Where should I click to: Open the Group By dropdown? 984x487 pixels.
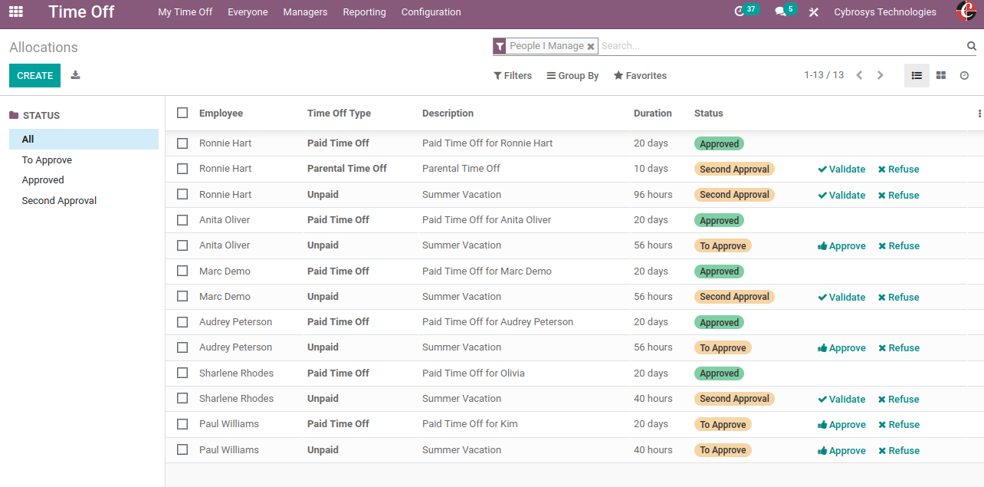click(572, 76)
